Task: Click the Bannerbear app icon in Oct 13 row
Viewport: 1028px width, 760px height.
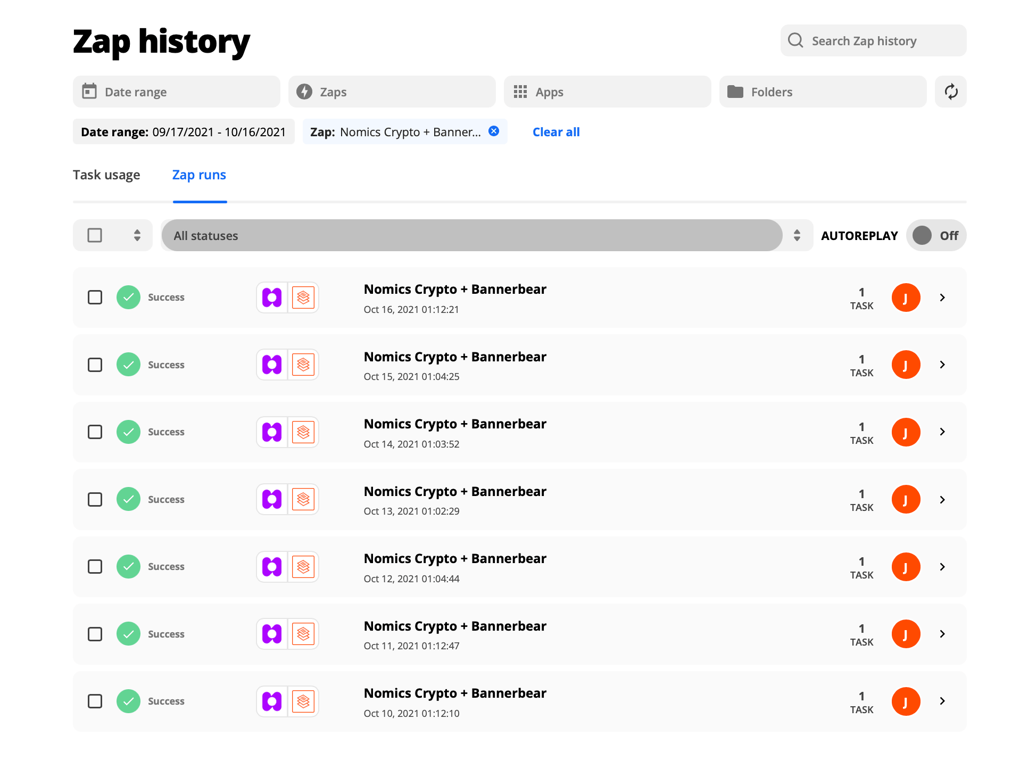Action: click(x=303, y=499)
